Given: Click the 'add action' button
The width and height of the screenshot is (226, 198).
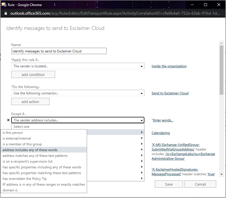Looking at the screenshot, I should point(30,102).
